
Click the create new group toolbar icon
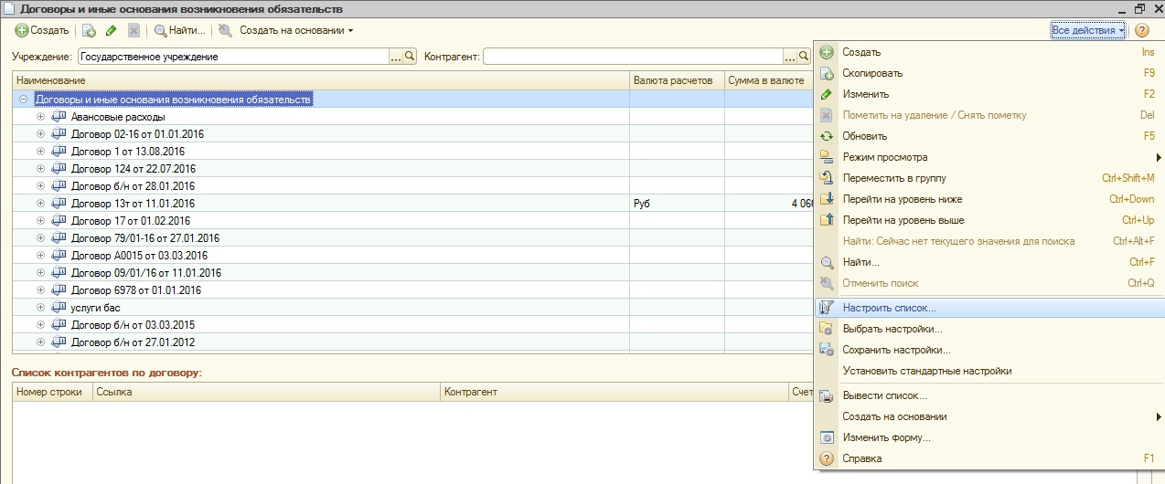click(x=90, y=30)
